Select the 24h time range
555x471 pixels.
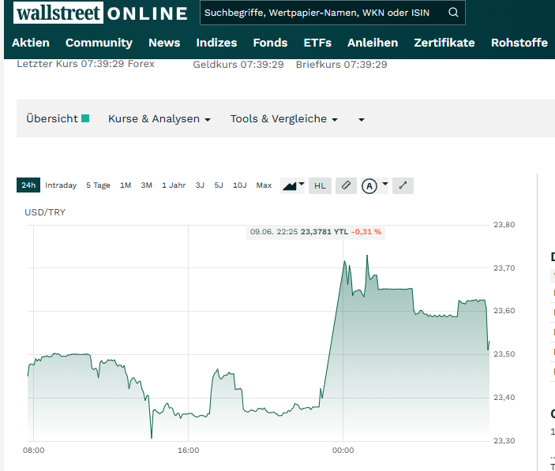tap(28, 185)
